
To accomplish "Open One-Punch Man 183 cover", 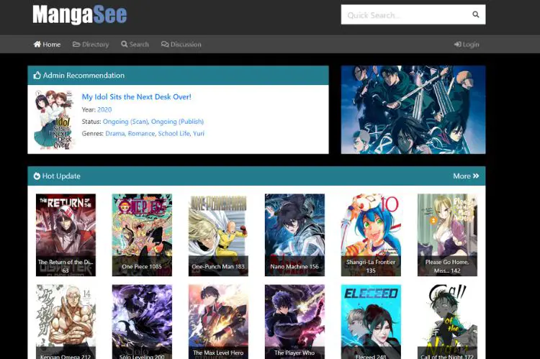I will (218, 235).
